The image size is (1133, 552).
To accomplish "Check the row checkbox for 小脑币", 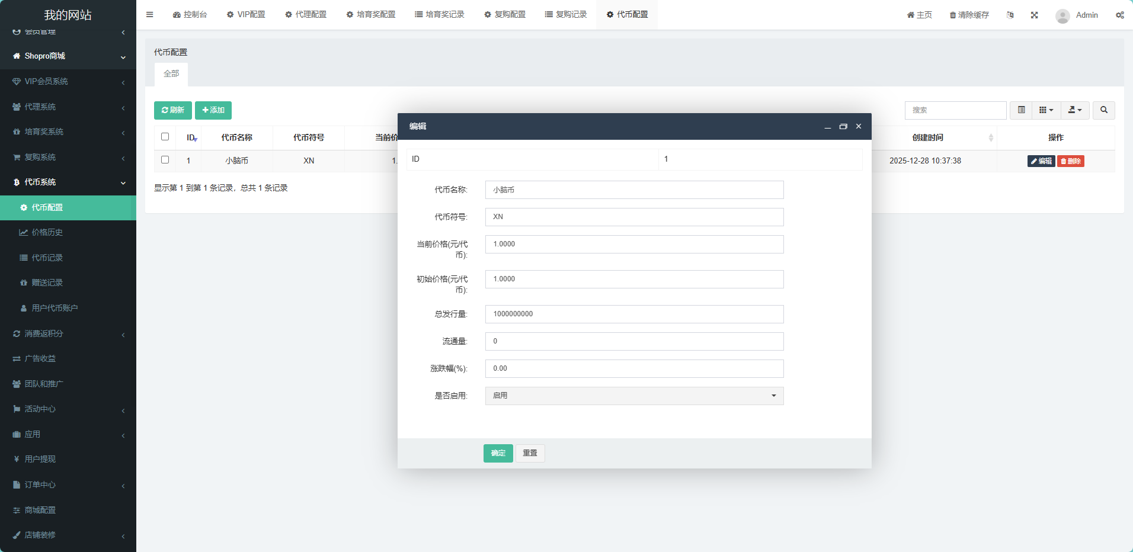I will [165, 160].
